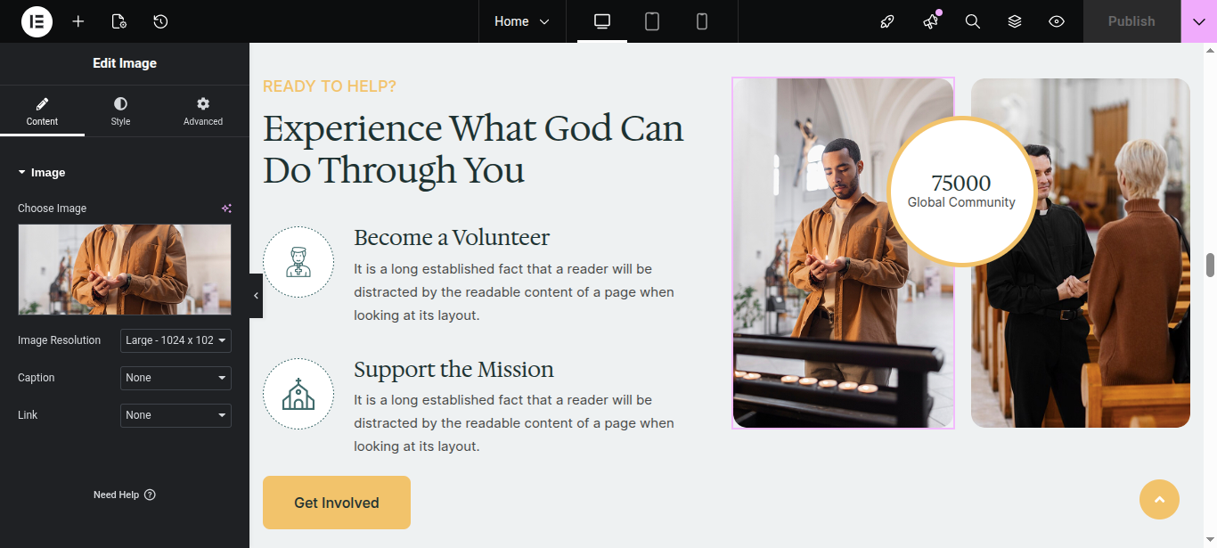Click the Add Element plus icon

(78, 21)
